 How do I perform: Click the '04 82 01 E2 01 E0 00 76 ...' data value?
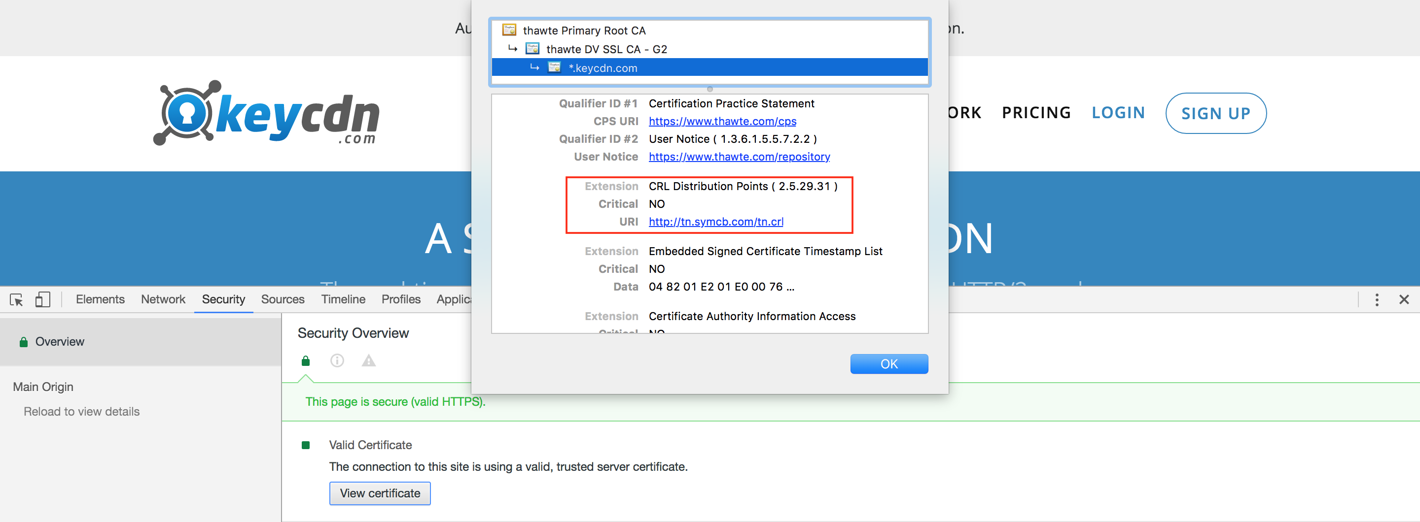[x=721, y=287]
